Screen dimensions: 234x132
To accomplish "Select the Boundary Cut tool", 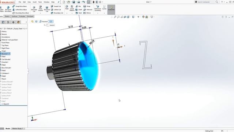I will [57, 13].
